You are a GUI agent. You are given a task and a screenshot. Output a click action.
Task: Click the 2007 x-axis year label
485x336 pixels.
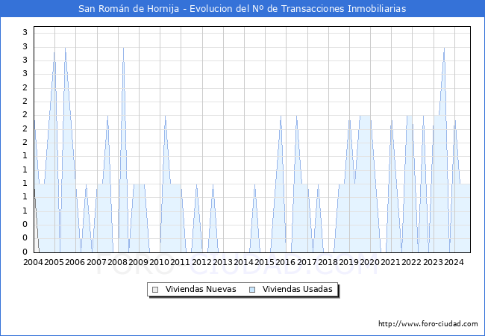pyautogui.click(x=96, y=262)
